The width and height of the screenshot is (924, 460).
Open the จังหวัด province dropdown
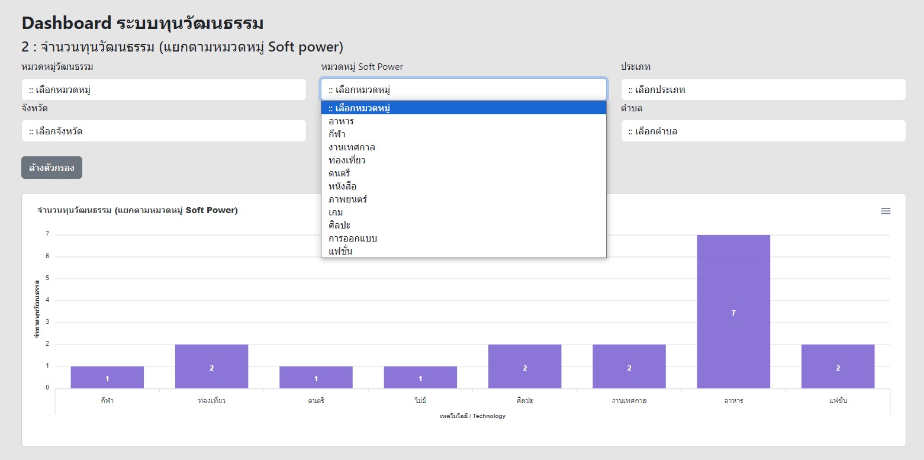point(164,131)
